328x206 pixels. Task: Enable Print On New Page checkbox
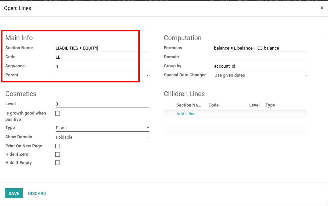coord(58,146)
